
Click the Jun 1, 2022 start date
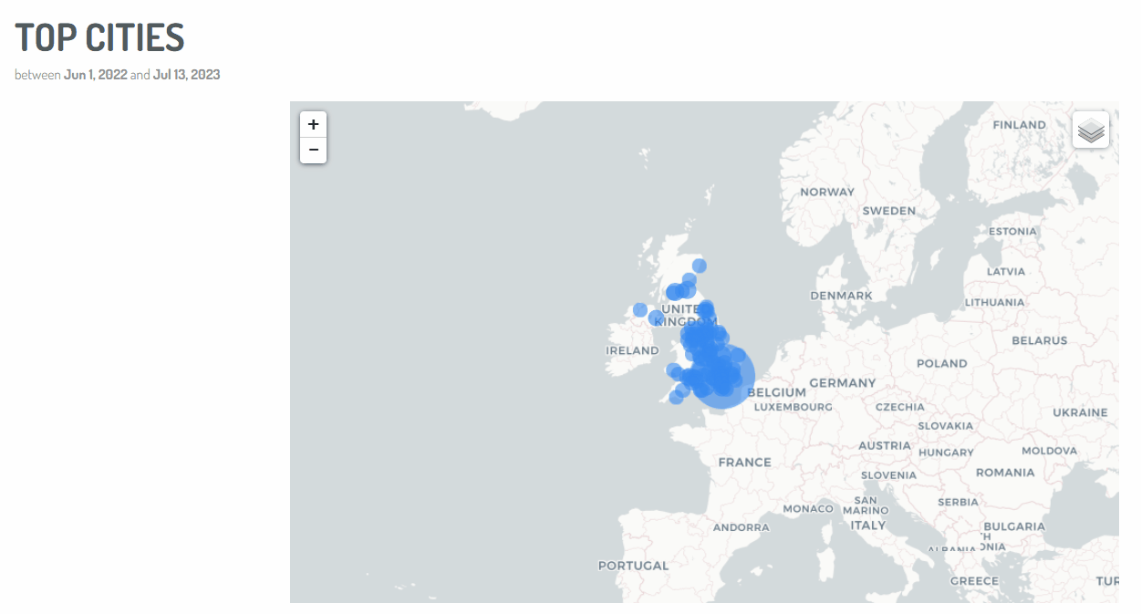click(x=96, y=75)
